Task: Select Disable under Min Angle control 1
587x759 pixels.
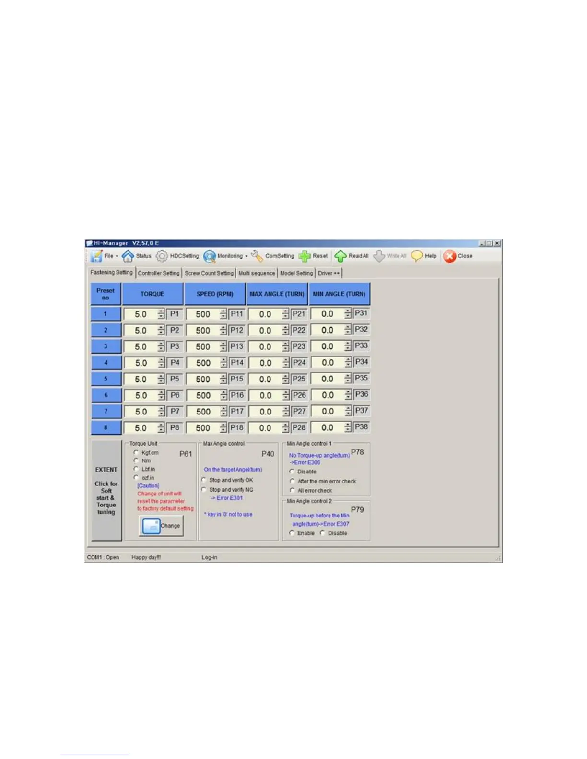Action: click(292, 471)
